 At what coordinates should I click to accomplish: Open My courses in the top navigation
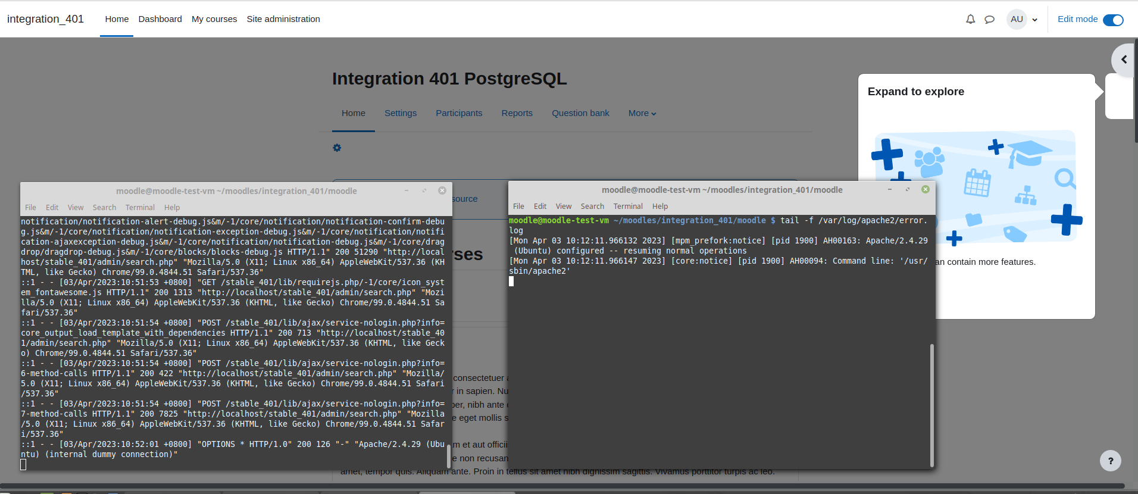[214, 19]
